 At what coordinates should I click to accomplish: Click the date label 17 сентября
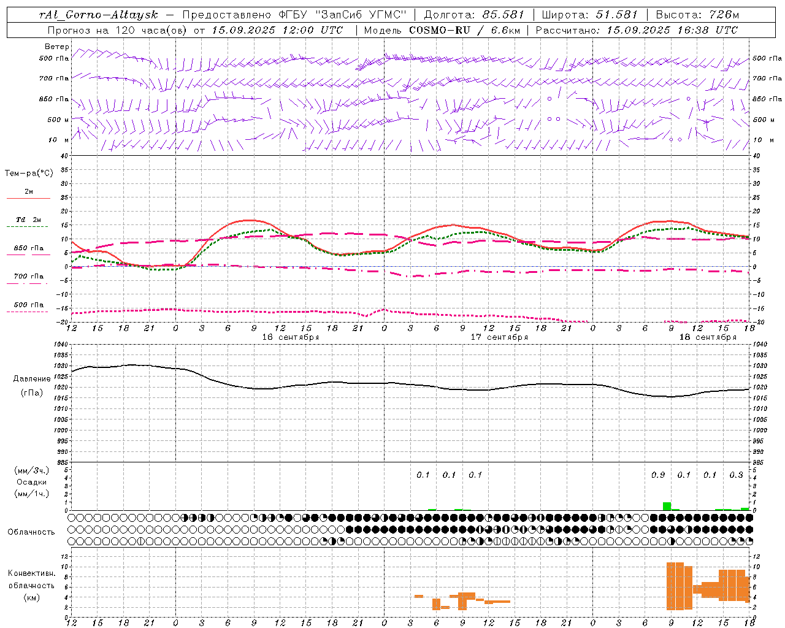point(499,337)
